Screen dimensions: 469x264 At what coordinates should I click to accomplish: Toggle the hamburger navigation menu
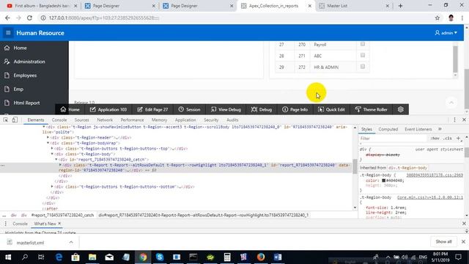[x=8, y=32]
